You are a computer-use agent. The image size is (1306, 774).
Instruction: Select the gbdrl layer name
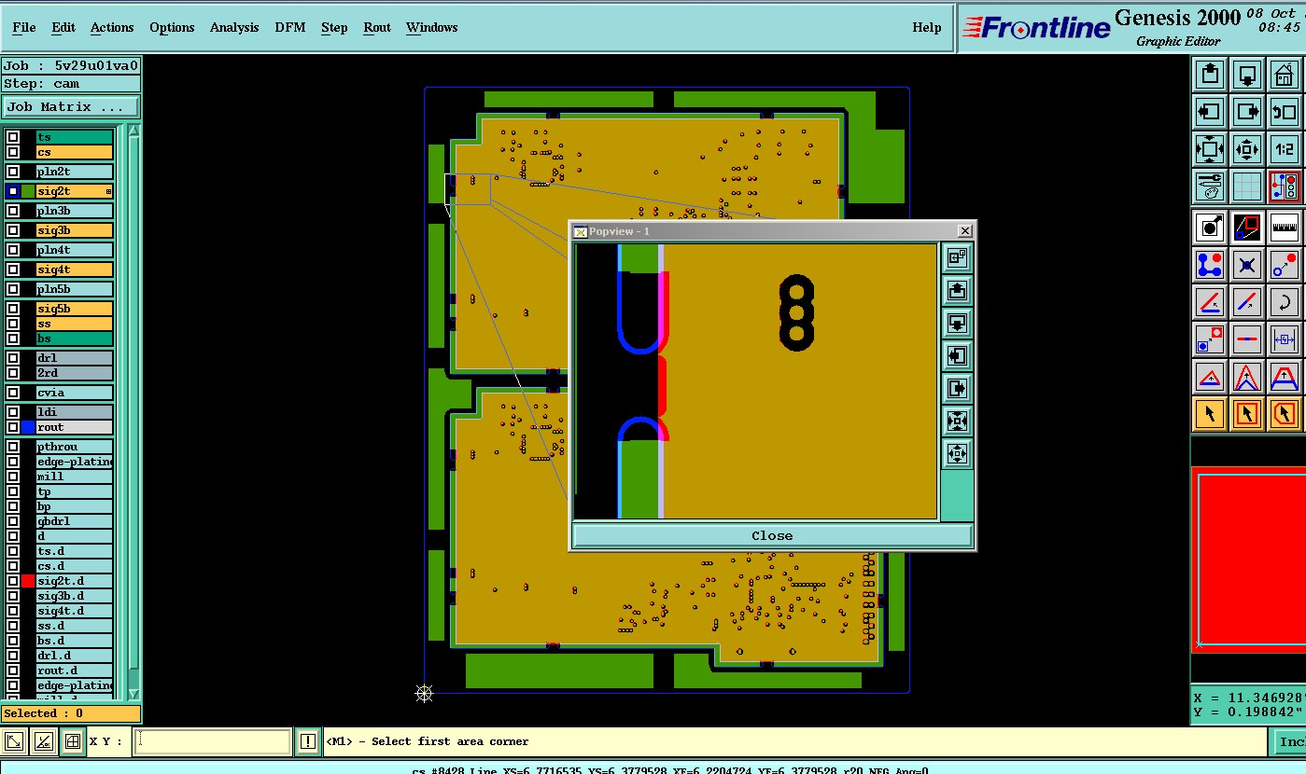[x=75, y=521]
